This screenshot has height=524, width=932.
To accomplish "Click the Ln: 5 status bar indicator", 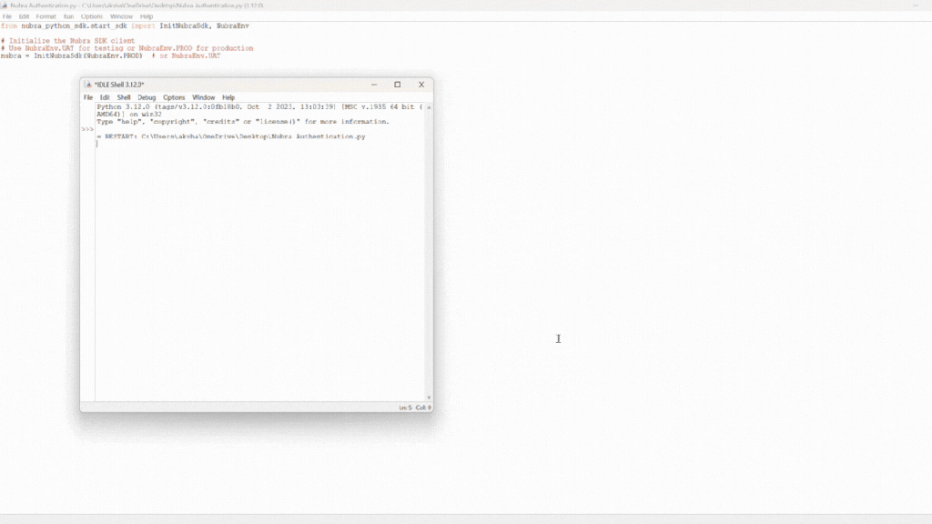I will pyautogui.click(x=405, y=408).
